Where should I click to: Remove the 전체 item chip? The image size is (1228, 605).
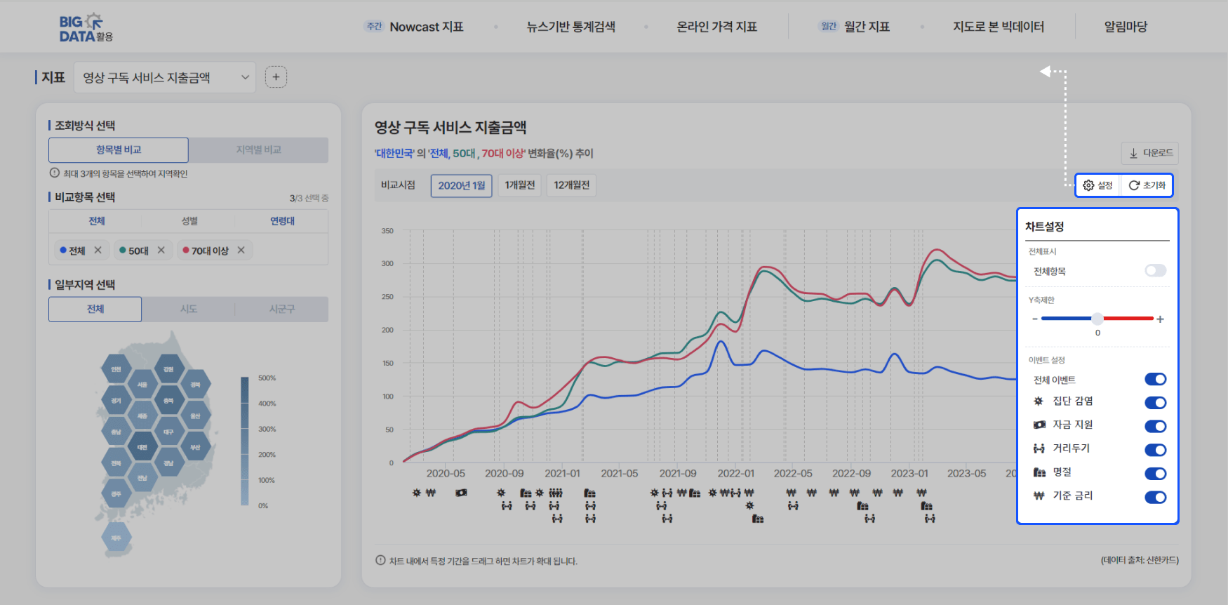[98, 251]
